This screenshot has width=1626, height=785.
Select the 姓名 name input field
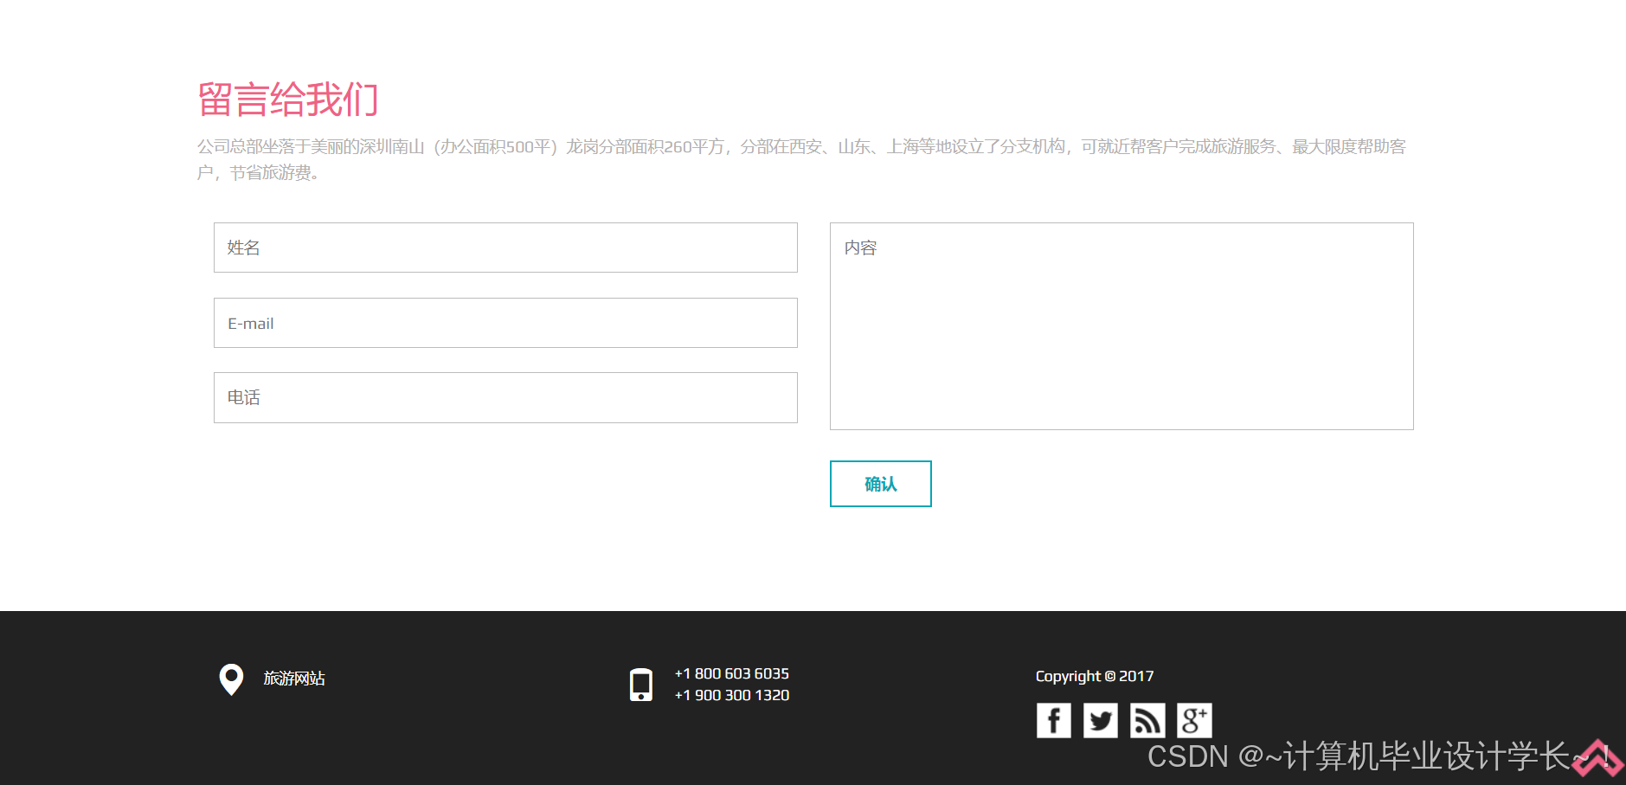tap(505, 248)
